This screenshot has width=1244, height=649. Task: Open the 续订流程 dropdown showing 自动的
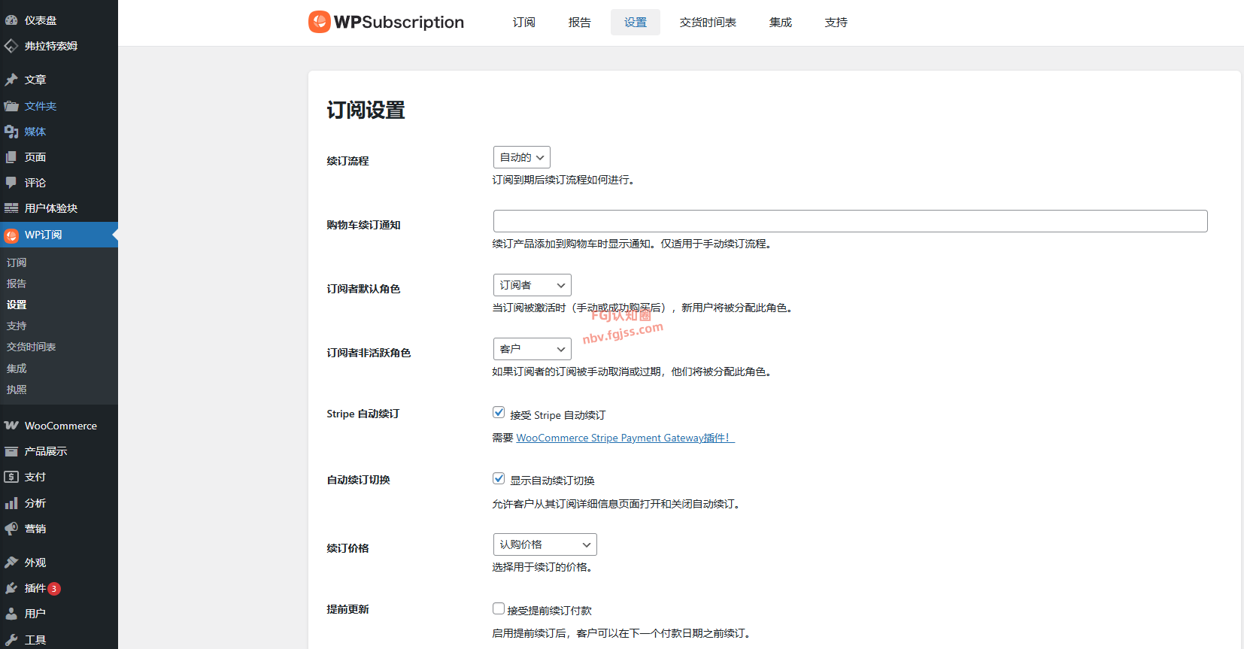pos(522,157)
